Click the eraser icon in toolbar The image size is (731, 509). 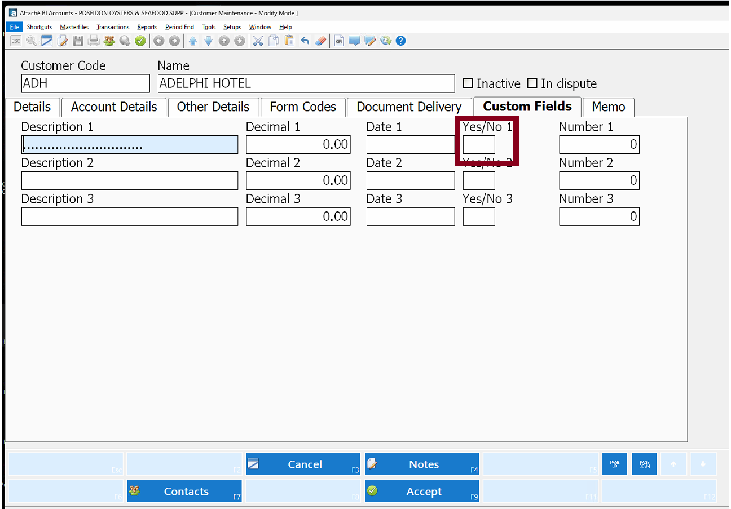(x=320, y=41)
